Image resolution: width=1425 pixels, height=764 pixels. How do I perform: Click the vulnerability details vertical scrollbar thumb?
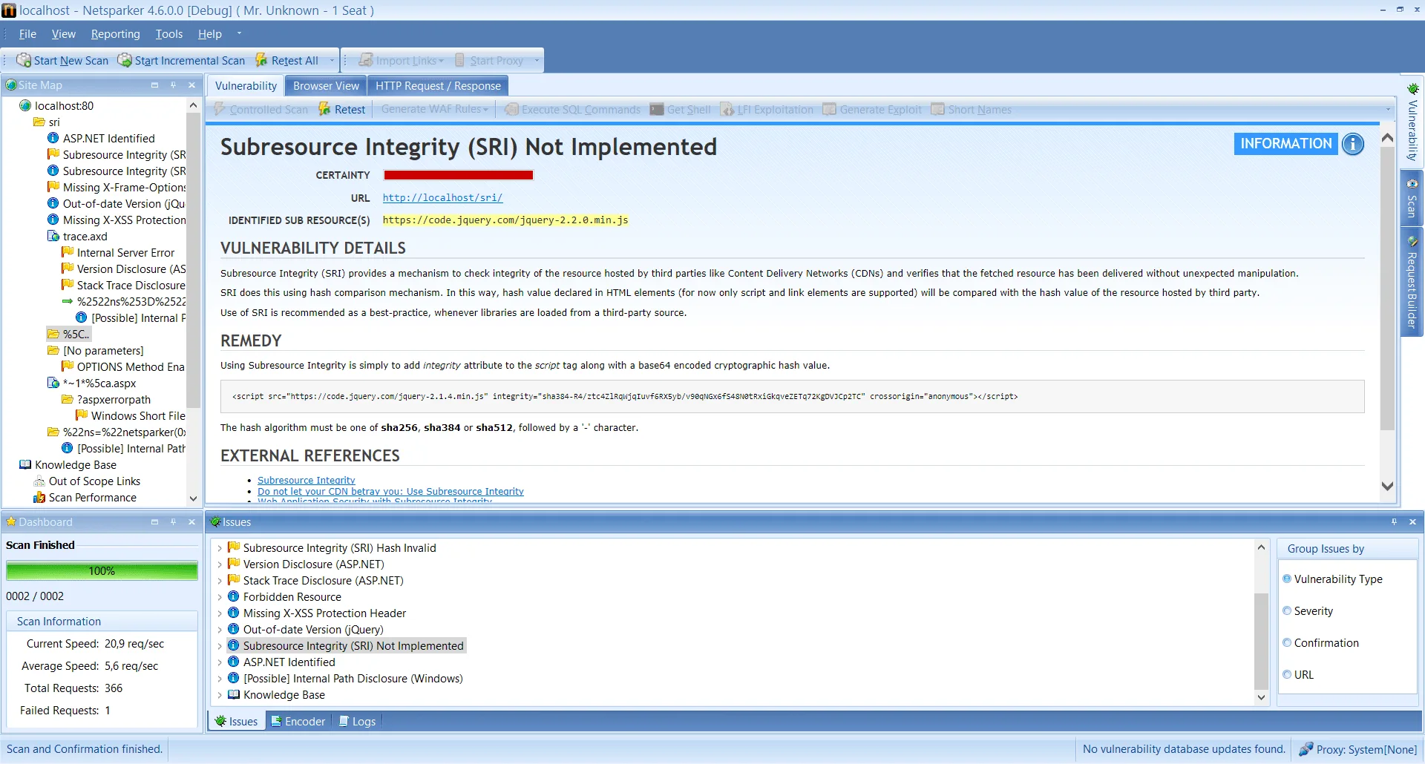tap(1387, 288)
